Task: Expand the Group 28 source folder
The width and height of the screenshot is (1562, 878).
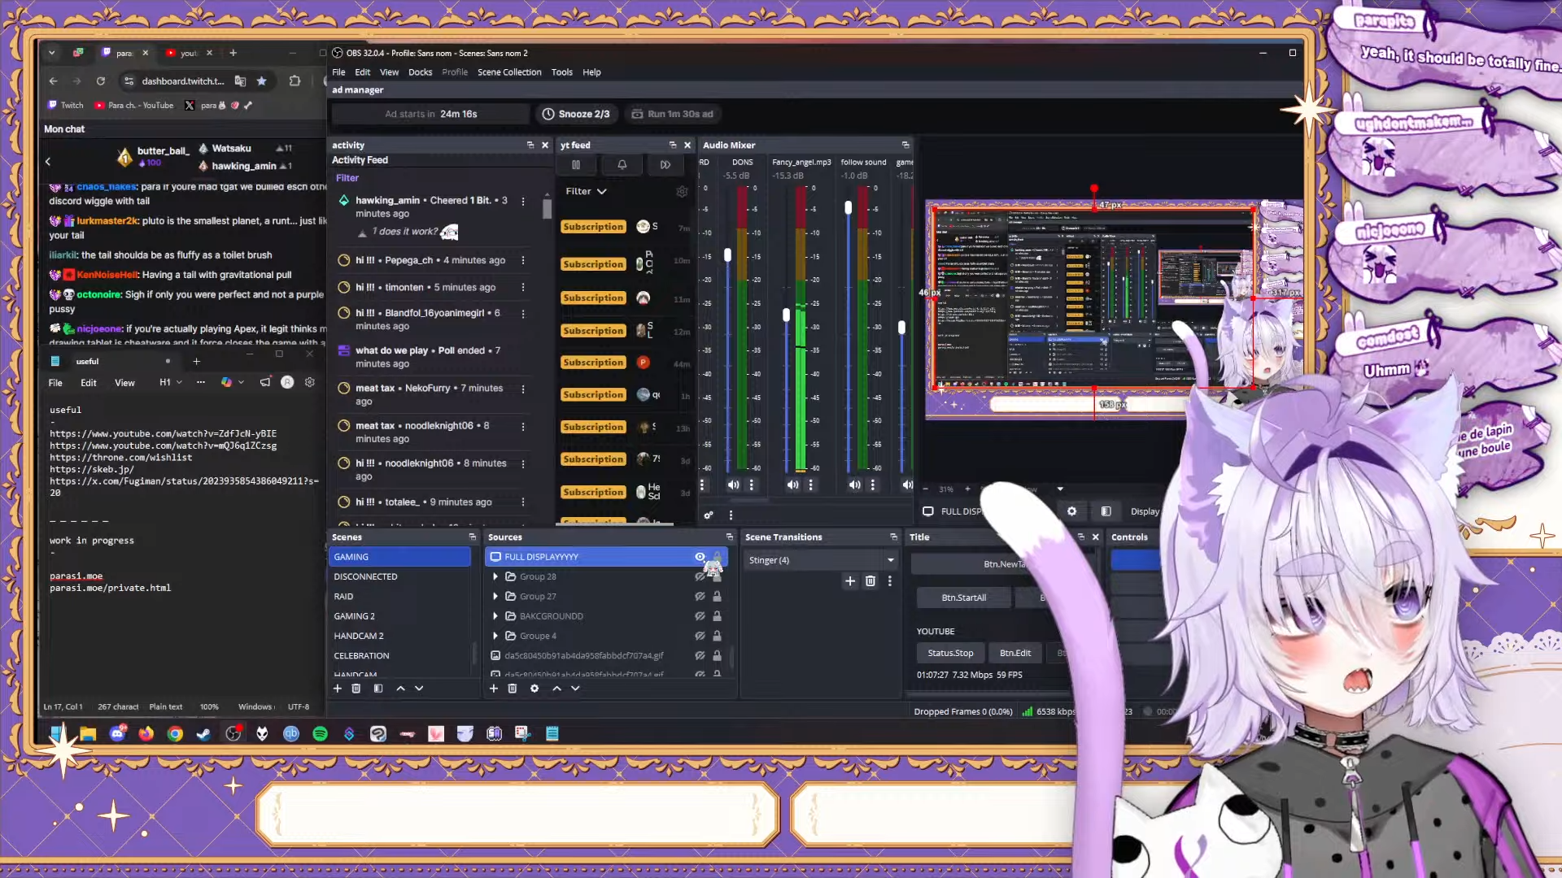Action: [x=495, y=577]
